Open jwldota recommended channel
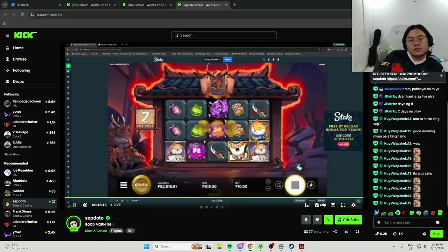448x252 pixels. pos(30,193)
